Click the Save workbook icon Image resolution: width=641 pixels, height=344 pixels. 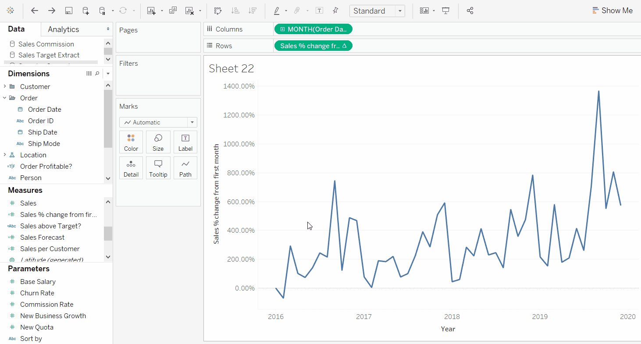click(68, 11)
